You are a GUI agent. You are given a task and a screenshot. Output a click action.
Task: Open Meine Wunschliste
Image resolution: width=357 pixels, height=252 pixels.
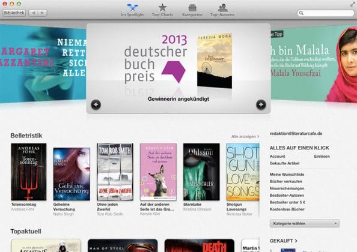pyautogui.click(x=287, y=174)
